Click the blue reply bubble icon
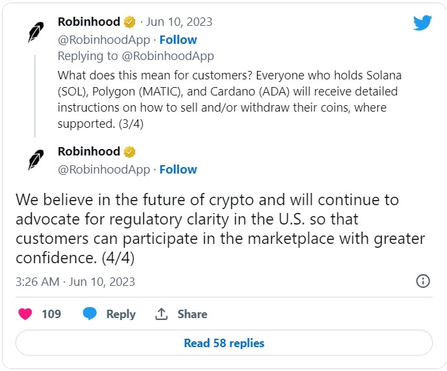 pos(90,314)
